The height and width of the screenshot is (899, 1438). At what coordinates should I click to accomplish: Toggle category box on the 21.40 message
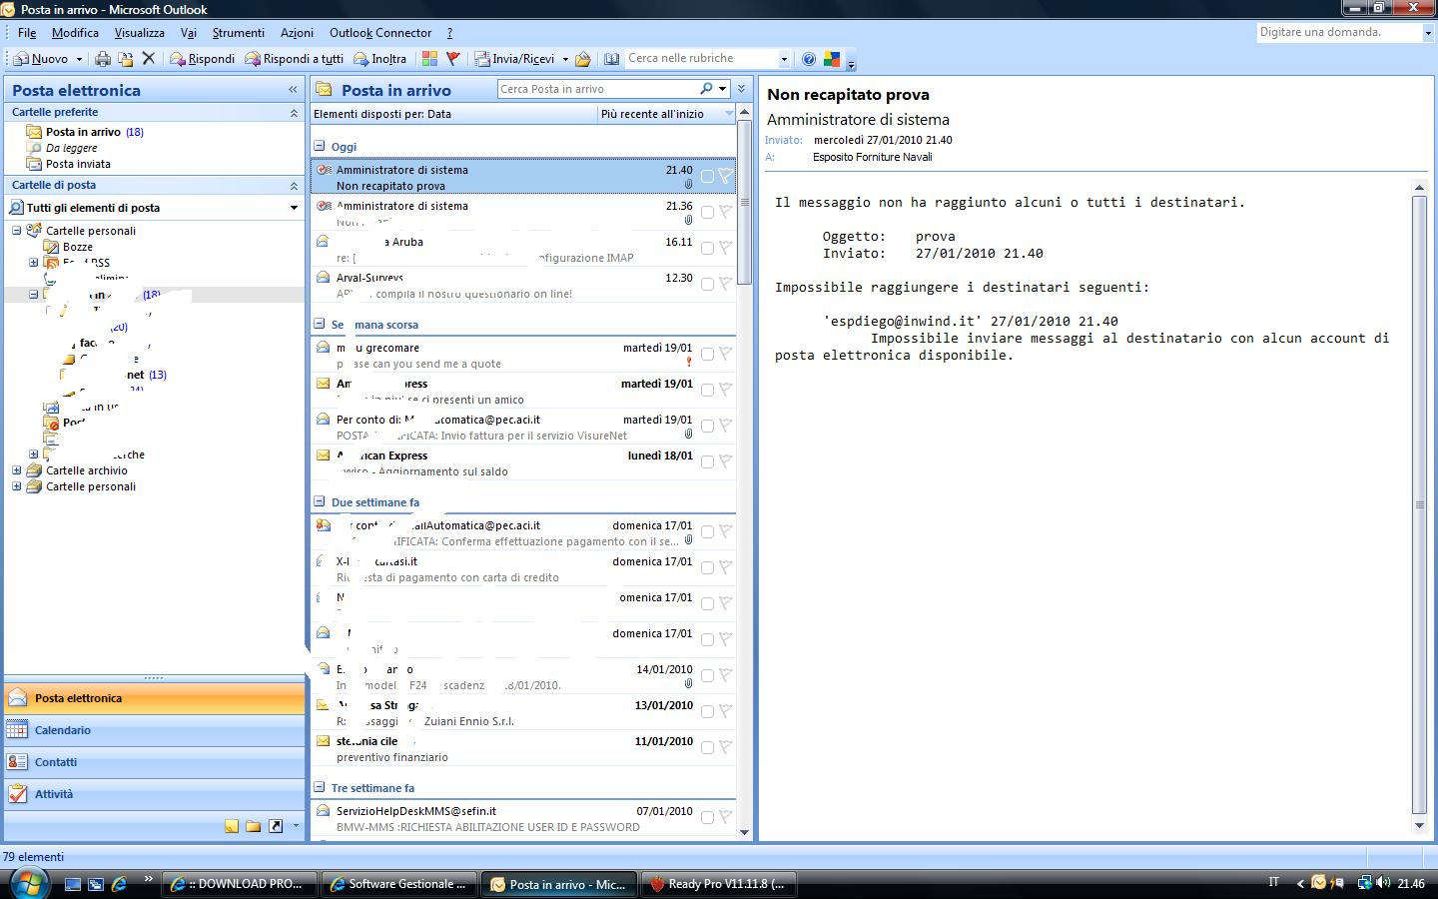point(707,177)
